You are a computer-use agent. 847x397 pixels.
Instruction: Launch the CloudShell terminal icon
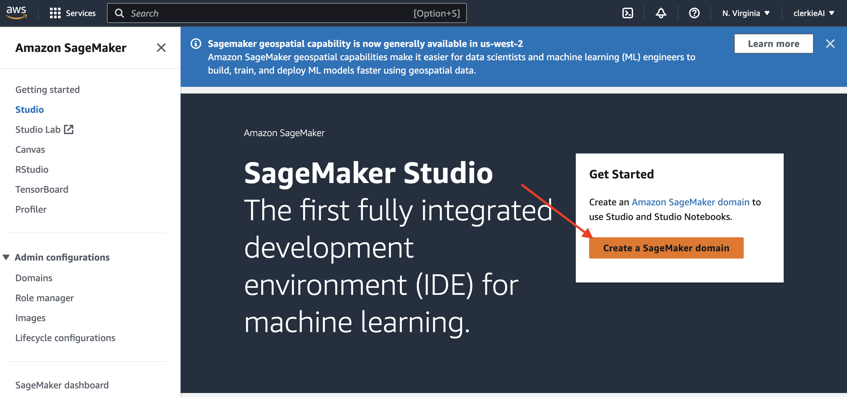627,13
